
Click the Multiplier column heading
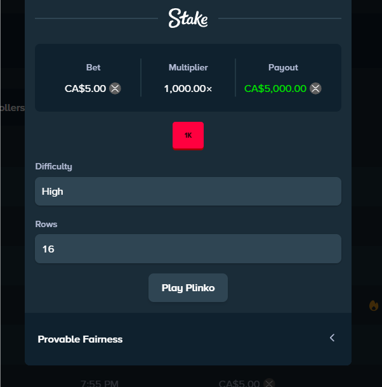[x=188, y=68]
